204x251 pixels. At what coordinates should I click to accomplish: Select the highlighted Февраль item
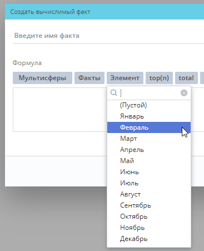tap(149, 127)
